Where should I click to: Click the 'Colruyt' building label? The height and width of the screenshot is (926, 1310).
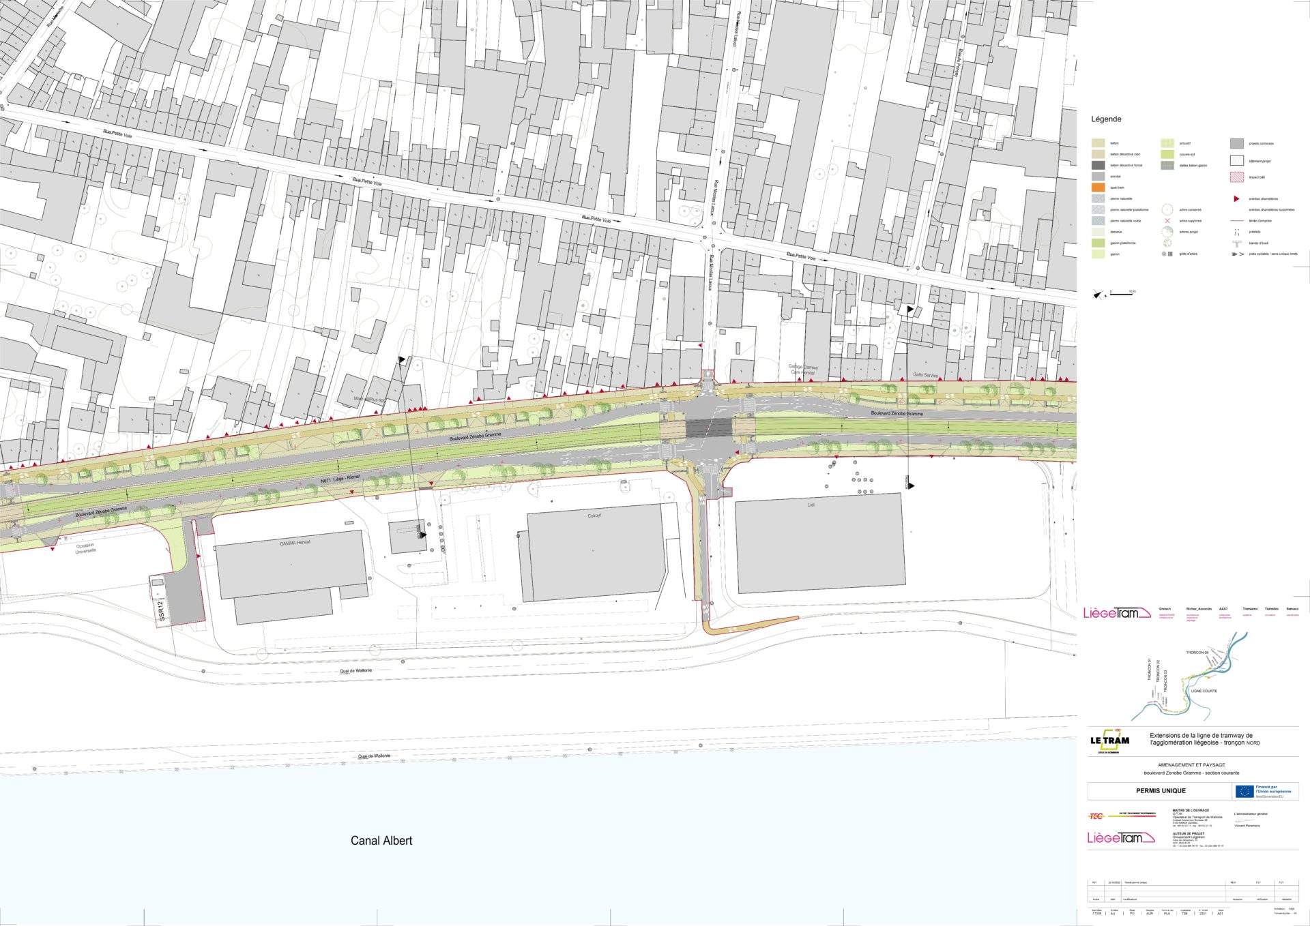pos(594,516)
